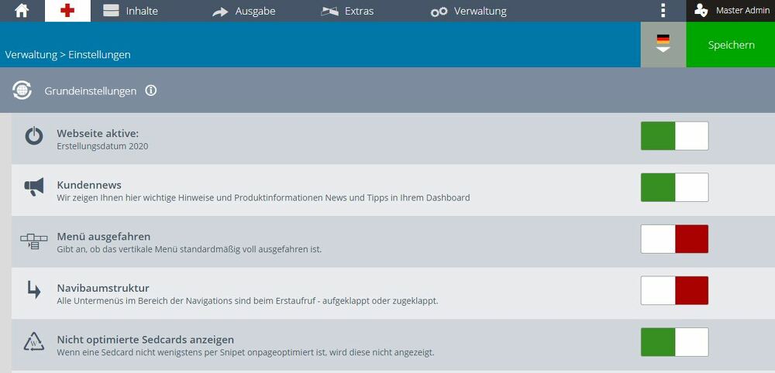775x373 pixels.
Task: Open the Master Admin user account
Action: pyautogui.click(x=731, y=11)
